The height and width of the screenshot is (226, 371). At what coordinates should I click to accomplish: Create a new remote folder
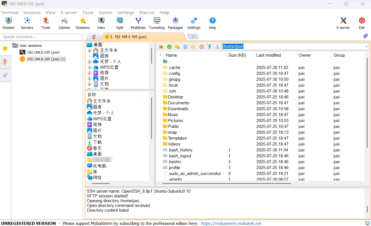click(177, 47)
